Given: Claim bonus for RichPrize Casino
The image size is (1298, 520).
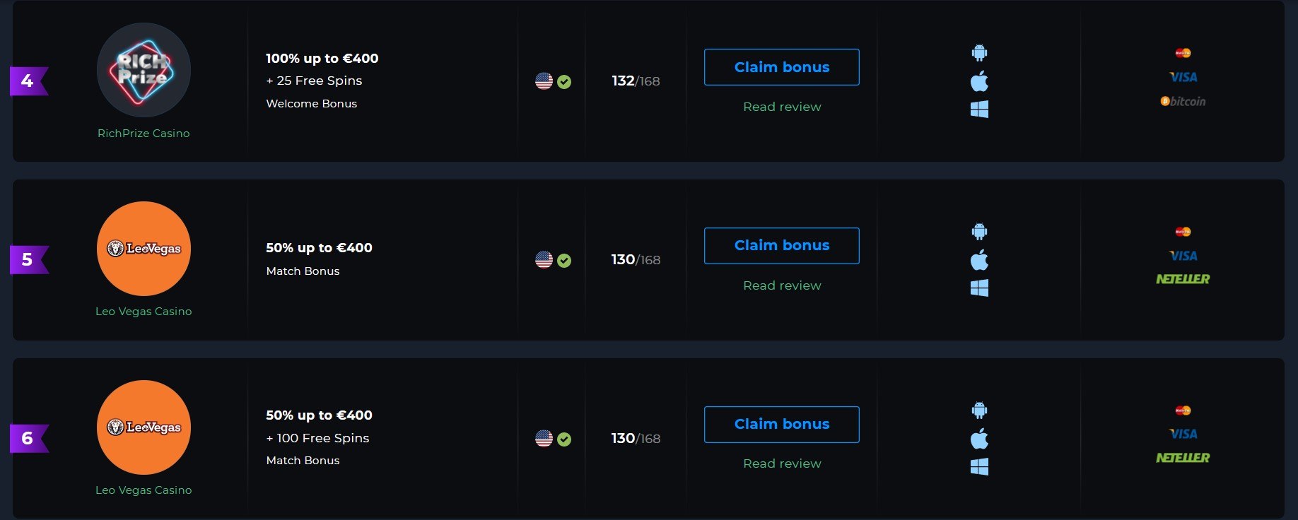Looking at the screenshot, I should (x=782, y=67).
